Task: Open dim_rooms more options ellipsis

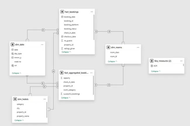Action: tap(138, 48)
